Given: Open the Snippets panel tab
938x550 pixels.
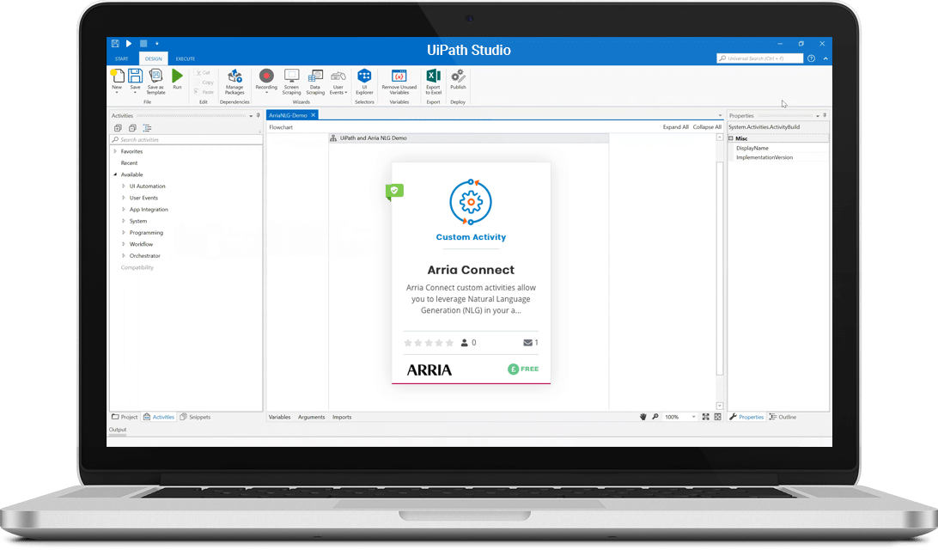Looking at the screenshot, I should (x=195, y=417).
